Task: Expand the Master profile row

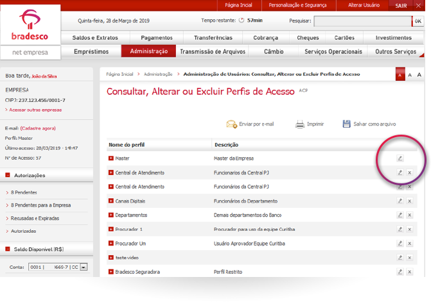Action: 111,158
